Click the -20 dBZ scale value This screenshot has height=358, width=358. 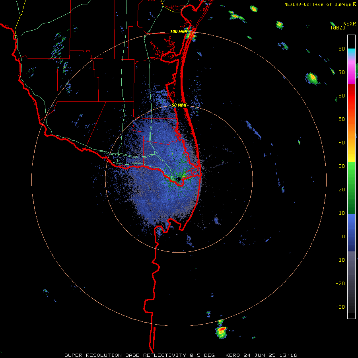340,284
